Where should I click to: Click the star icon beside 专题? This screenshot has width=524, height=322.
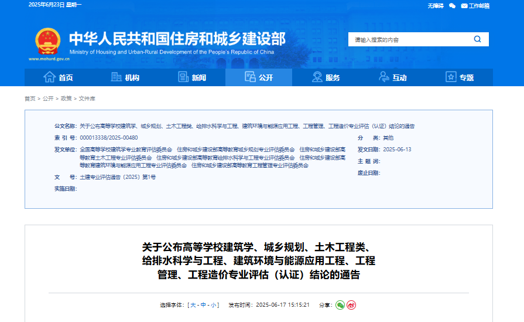coord(451,77)
